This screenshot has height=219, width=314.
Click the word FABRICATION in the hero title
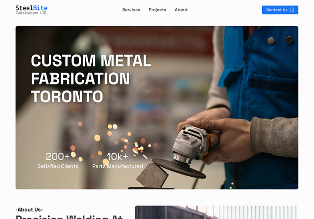(x=80, y=79)
